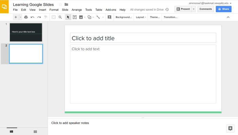Open the Comments button

[x=205, y=9]
